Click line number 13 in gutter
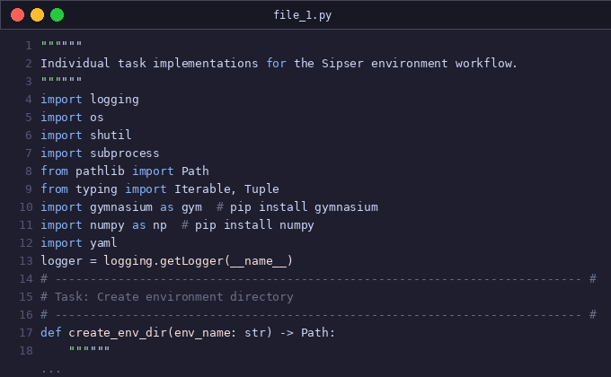 coord(26,261)
